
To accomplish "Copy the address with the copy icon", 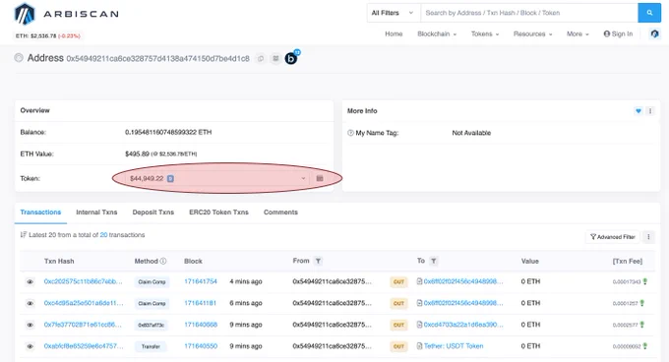I will point(261,58).
